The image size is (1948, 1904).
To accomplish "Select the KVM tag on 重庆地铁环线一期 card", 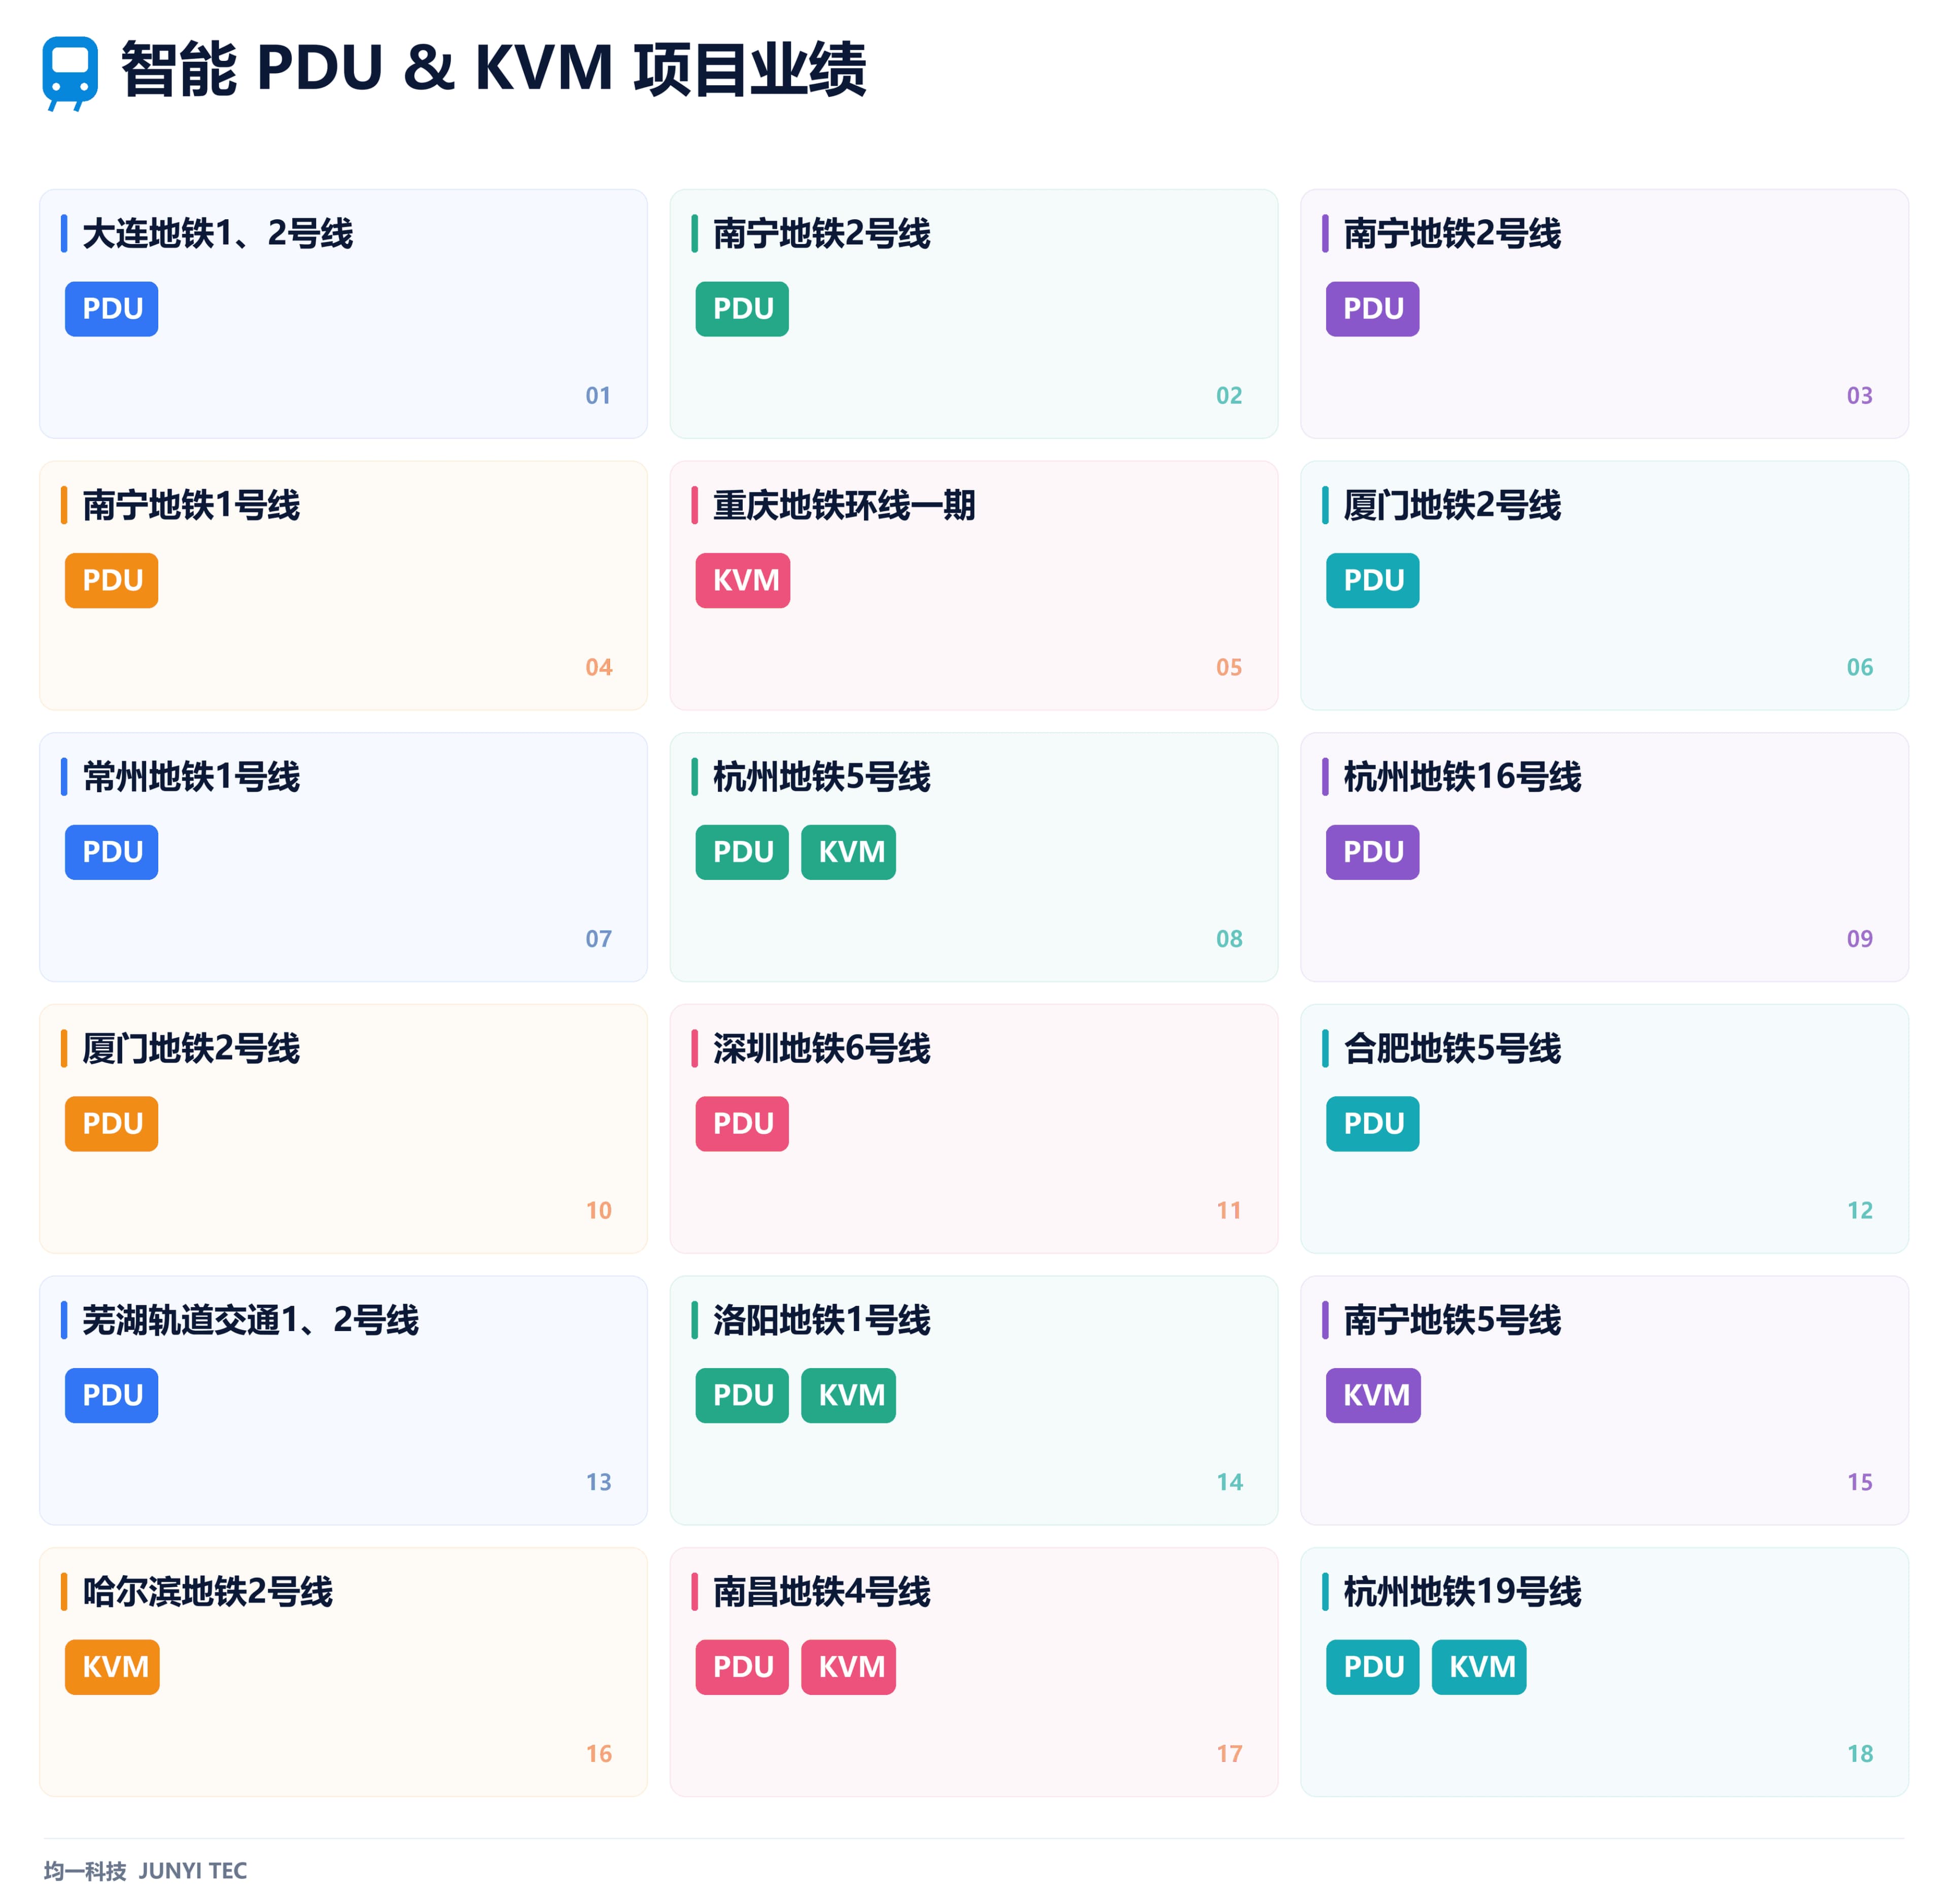I will point(743,581).
